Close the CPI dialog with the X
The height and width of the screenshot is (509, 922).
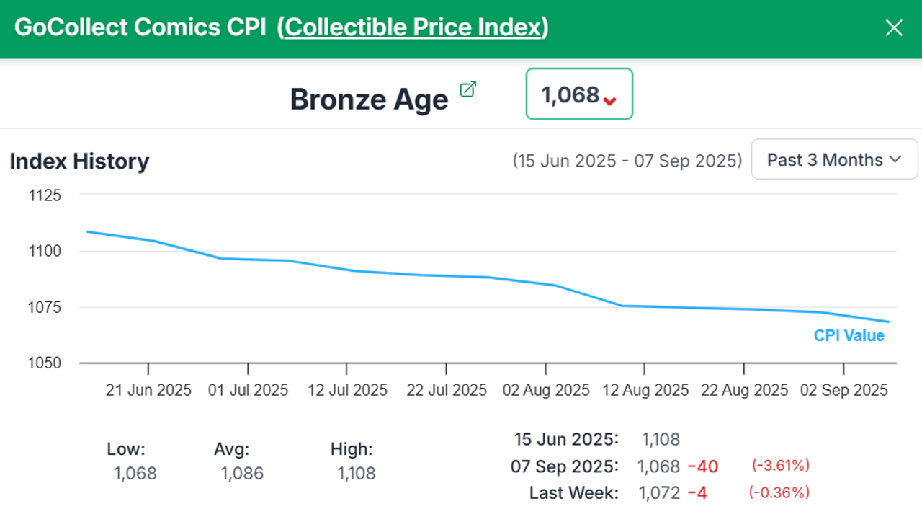click(894, 28)
